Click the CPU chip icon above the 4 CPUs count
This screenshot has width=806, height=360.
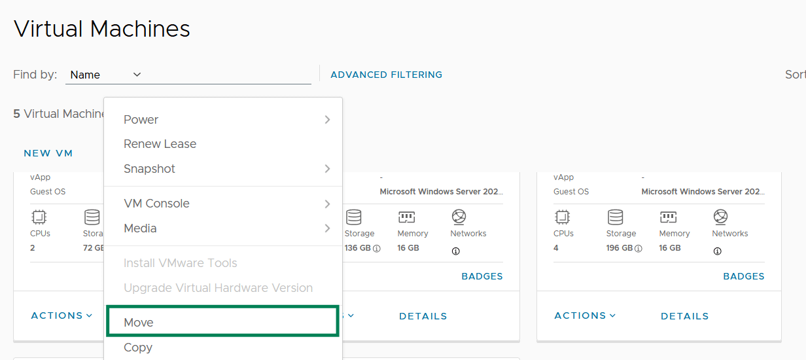(x=563, y=217)
